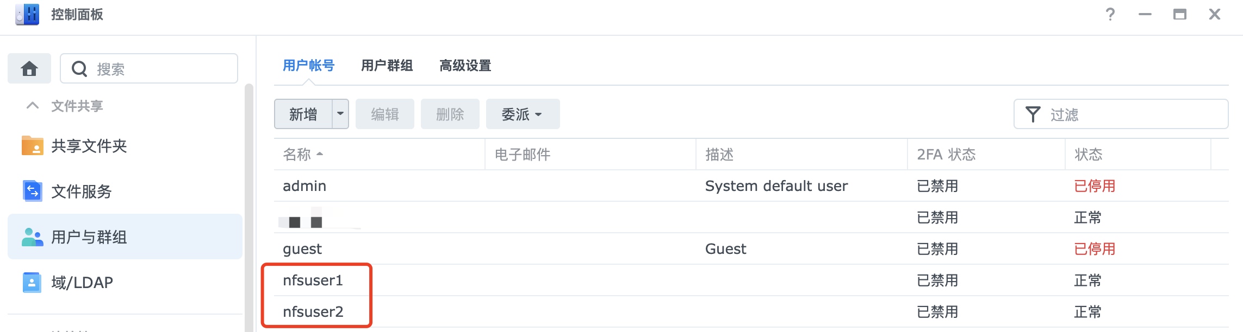Screen dimensions: 1243x332
Task: Open the Domain/LDAP icon
Action: point(32,282)
